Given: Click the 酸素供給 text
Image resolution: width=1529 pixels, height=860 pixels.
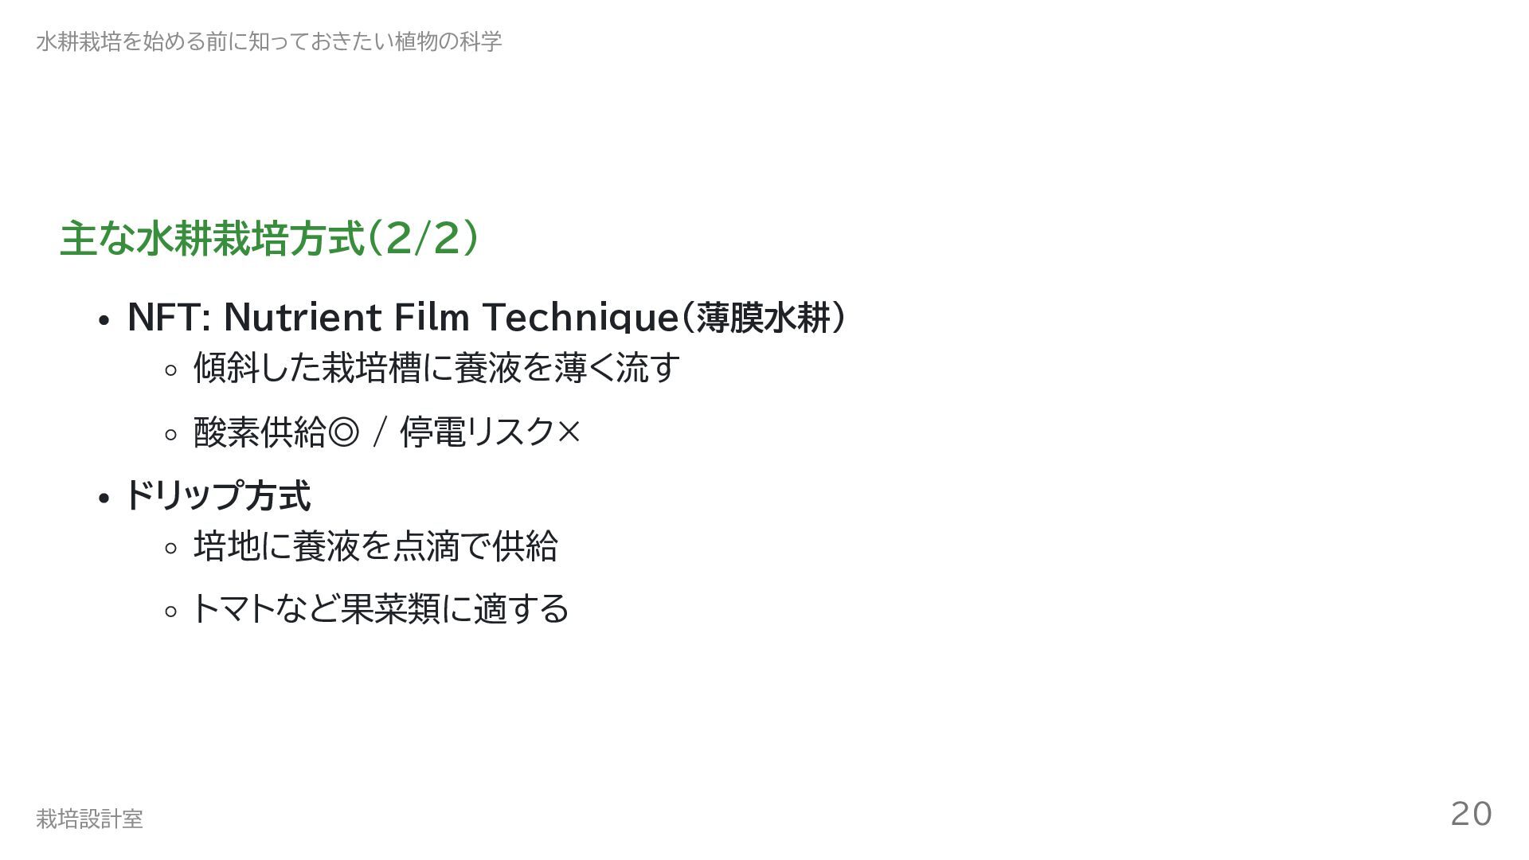Looking at the screenshot, I should coord(260,432).
